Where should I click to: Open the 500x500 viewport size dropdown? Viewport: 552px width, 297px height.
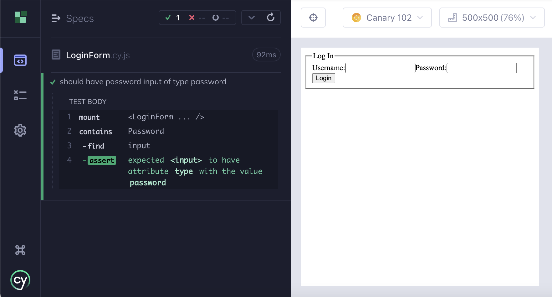click(491, 18)
